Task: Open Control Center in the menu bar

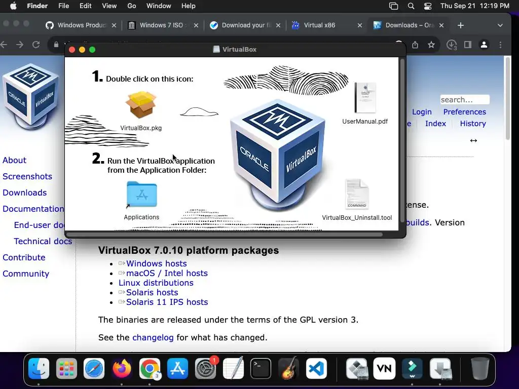Action: (428, 6)
